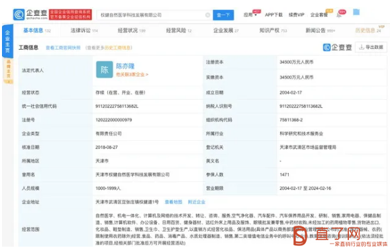
Task: Select the 企业发展 tab
Action: click(226, 30)
